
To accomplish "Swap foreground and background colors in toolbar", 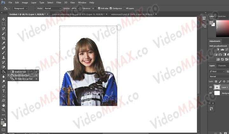I will point(5,119).
